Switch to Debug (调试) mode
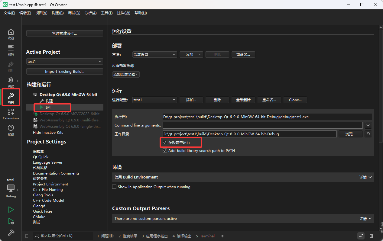Image resolution: width=383 pixels, height=241 pixels. point(11,82)
